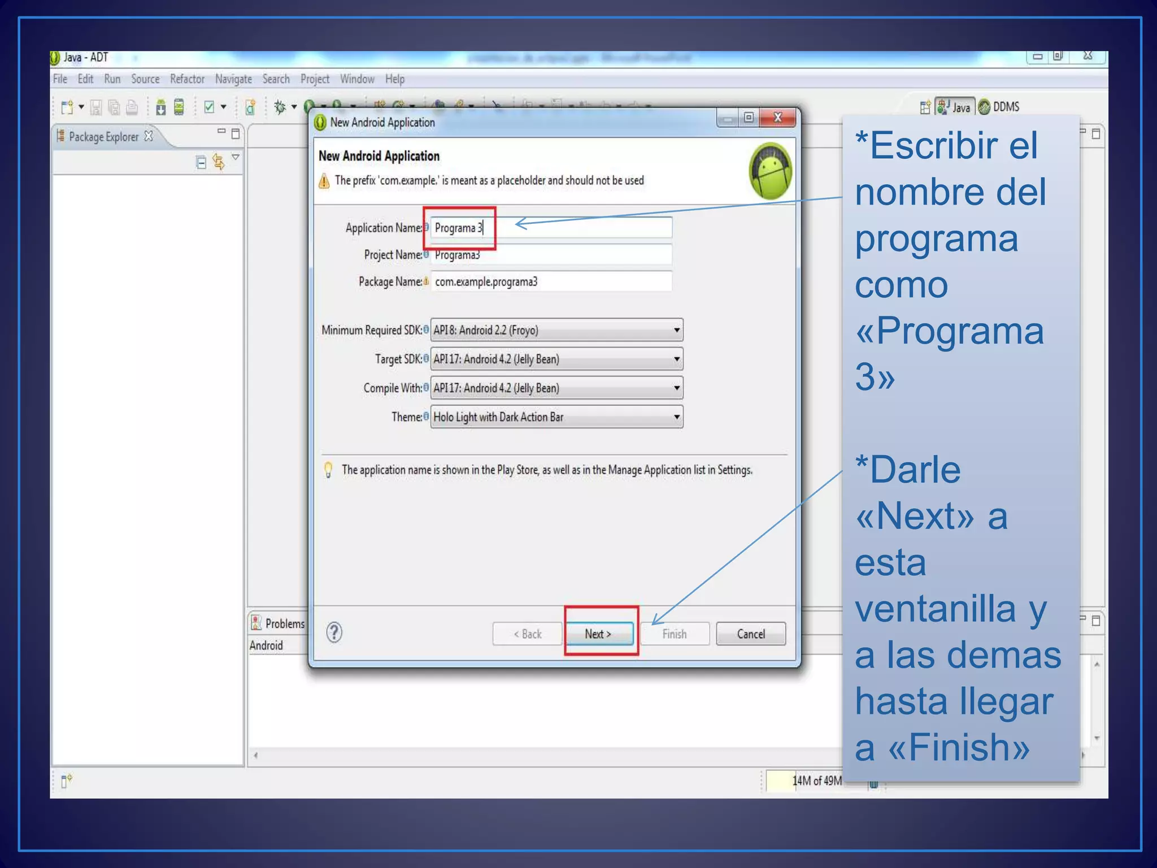Click the dialog help question mark icon
The width and height of the screenshot is (1157, 868).
point(334,632)
